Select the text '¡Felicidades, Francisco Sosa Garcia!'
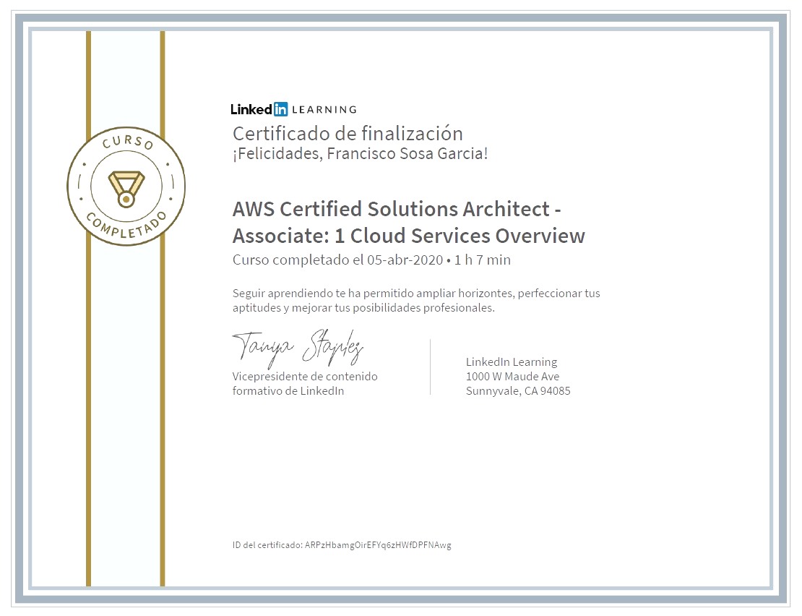This screenshot has width=802, height=616. point(360,153)
